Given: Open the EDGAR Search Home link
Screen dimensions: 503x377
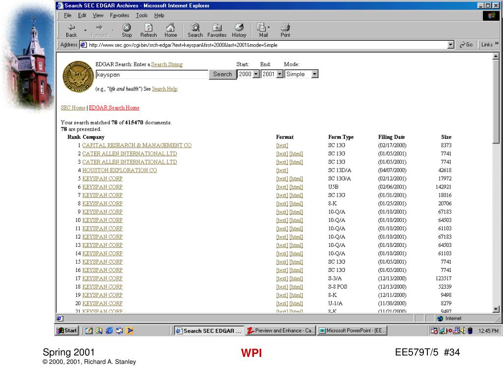Looking at the screenshot, I should tap(114, 108).
